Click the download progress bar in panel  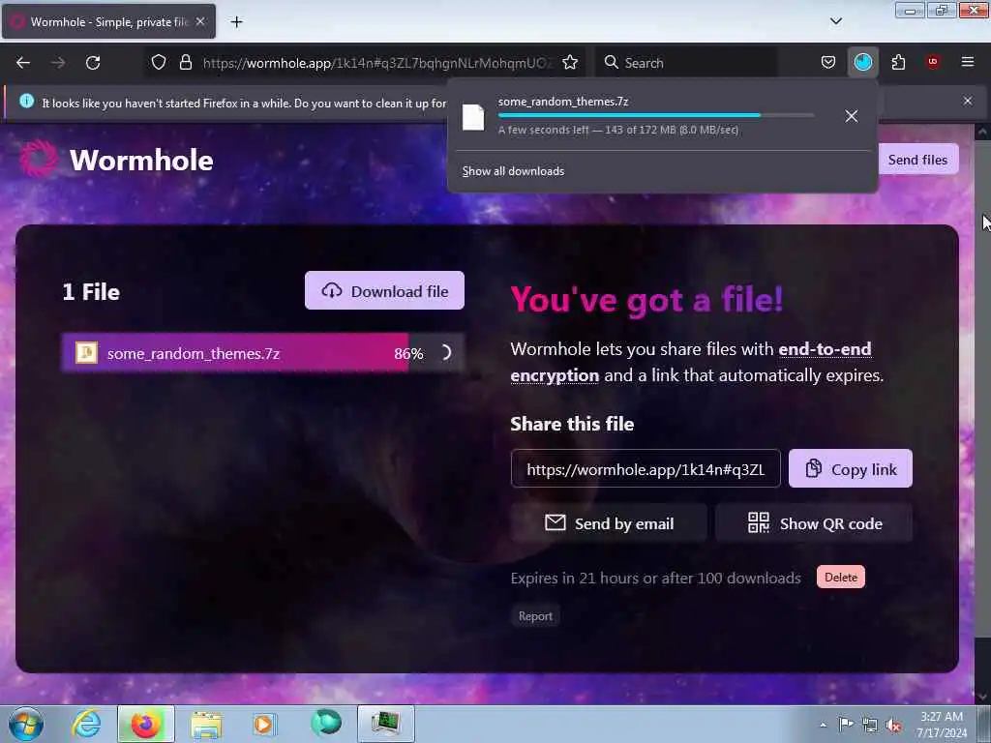click(655, 116)
